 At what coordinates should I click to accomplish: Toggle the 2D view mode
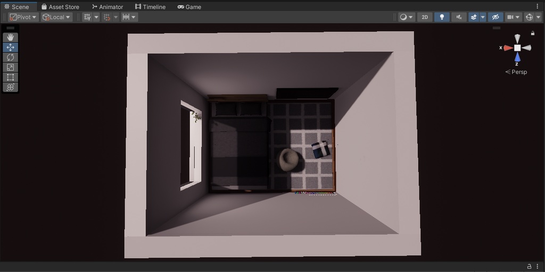coord(425,17)
